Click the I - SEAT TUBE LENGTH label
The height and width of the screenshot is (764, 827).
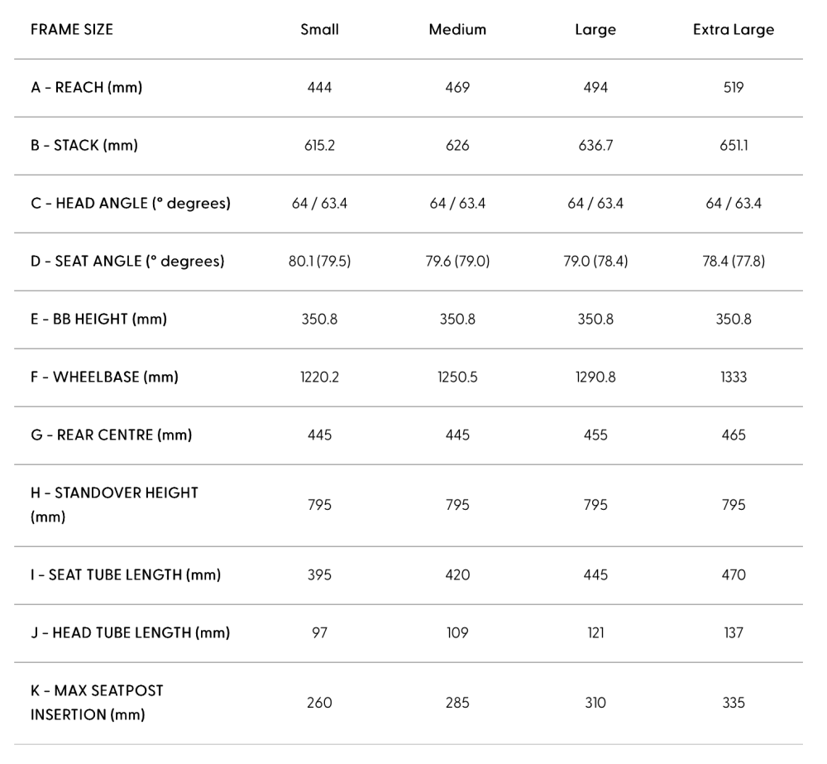coord(126,575)
